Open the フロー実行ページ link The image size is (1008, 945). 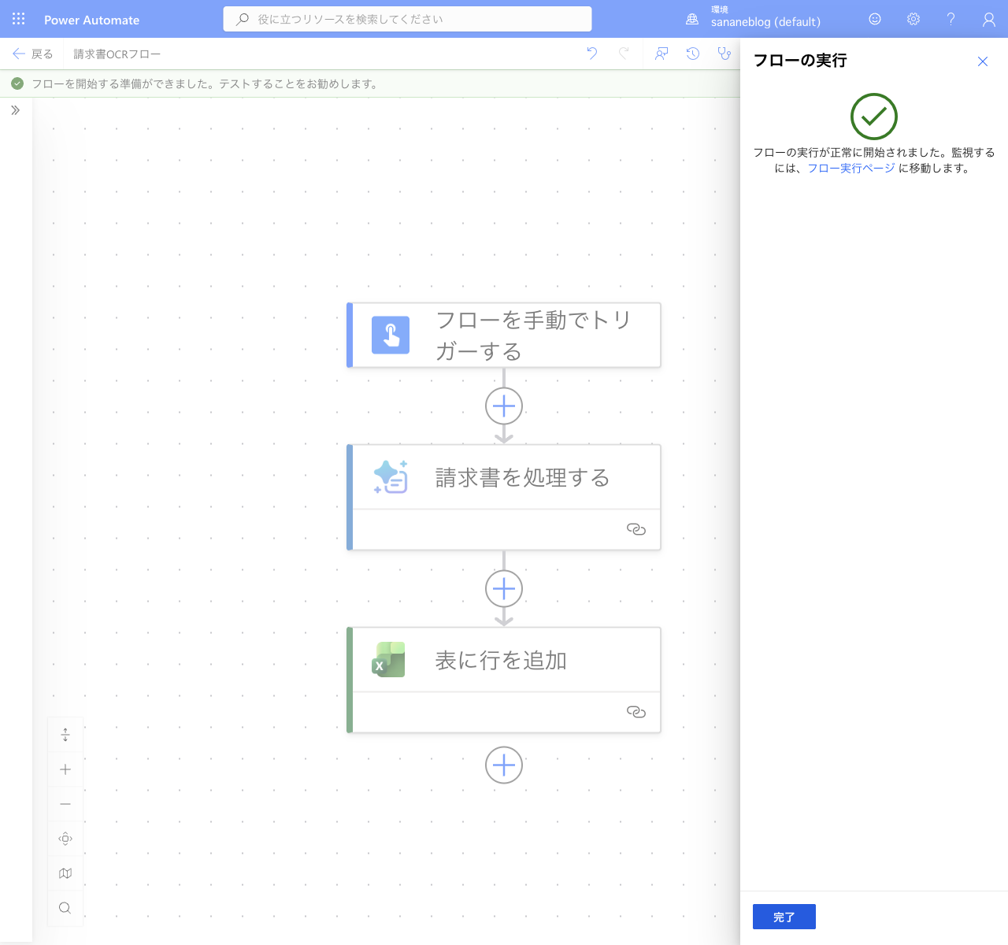[851, 168]
